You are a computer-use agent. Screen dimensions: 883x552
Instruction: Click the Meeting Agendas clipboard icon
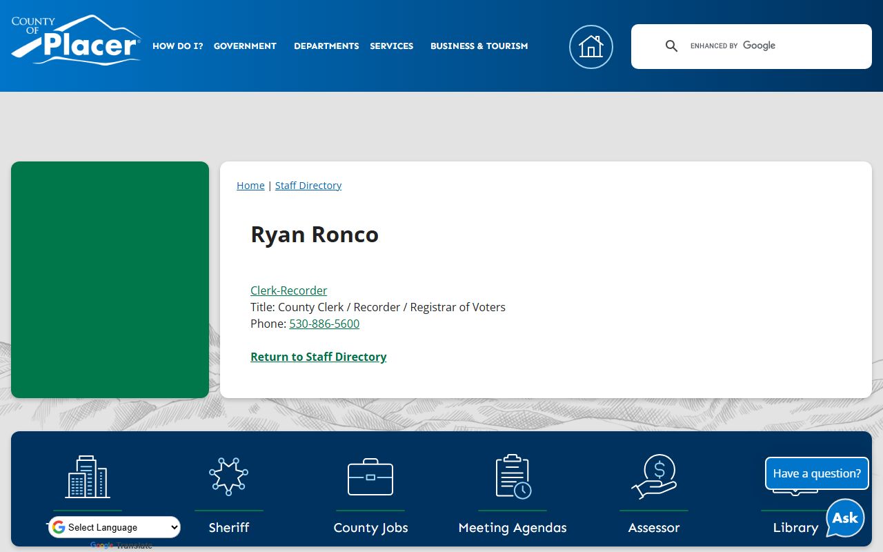[513, 477]
